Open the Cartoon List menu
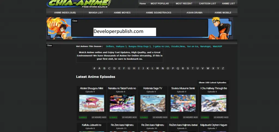 (x=207, y=4)
